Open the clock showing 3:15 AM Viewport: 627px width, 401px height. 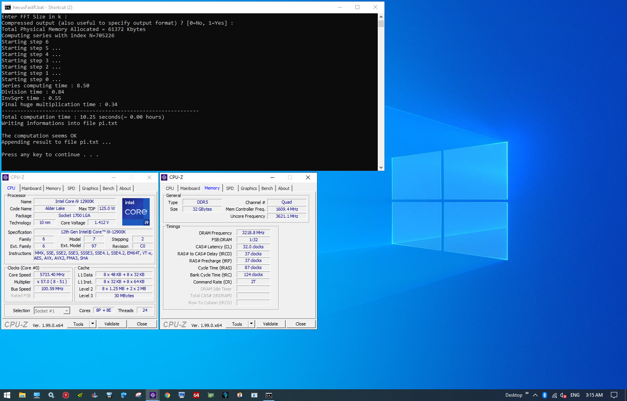click(x=594, y=395)
